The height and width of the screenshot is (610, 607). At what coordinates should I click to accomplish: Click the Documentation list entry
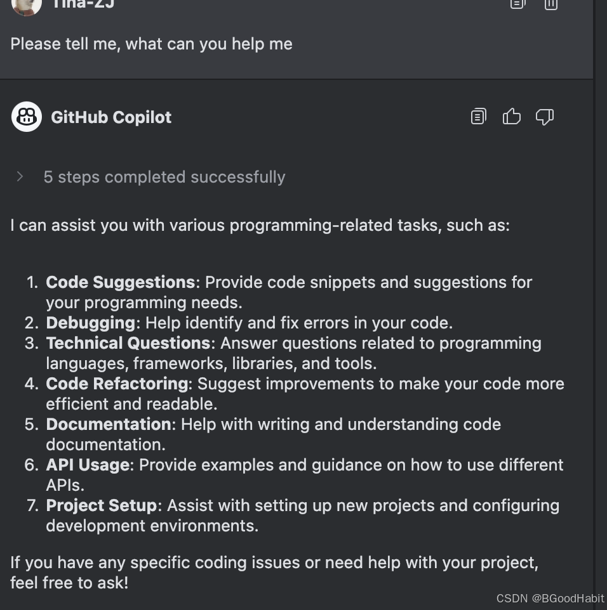[x=263, y=434]
